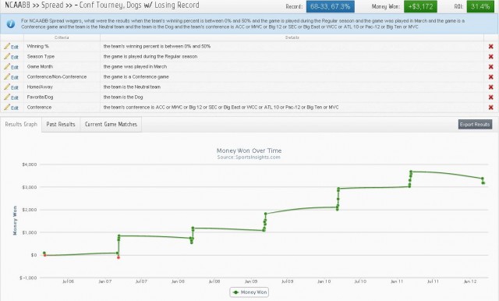499x301 pixels.
Task: Remove the Home/Away filter
Action: click(490, 87)
